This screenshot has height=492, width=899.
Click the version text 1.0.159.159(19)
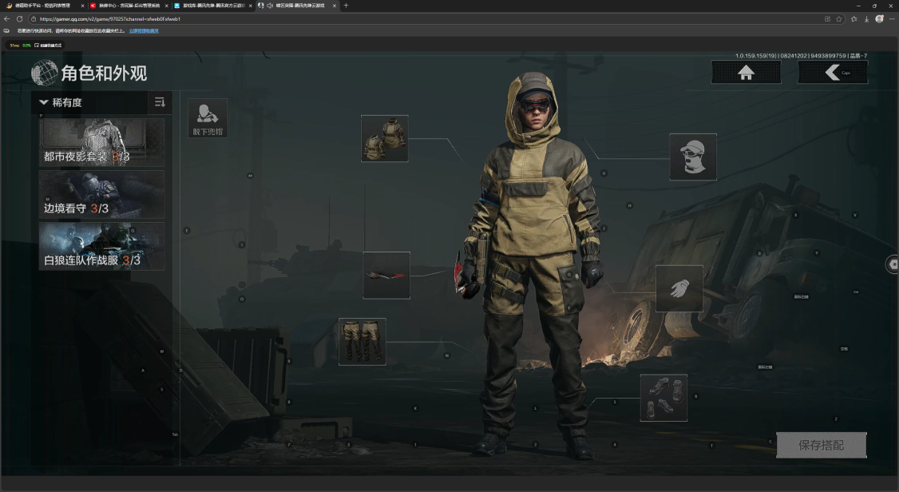click(755, 56)
